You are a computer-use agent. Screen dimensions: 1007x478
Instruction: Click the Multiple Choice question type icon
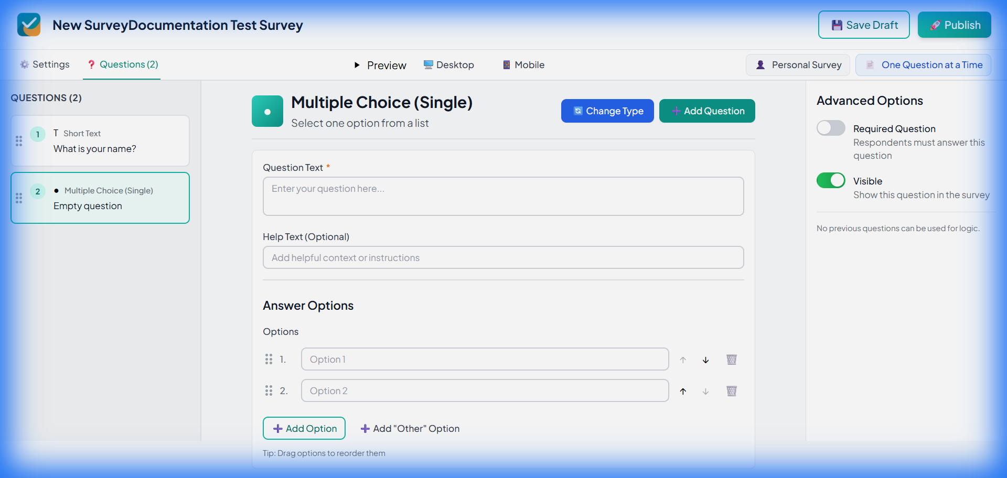pyautogui.click(x=267, y=111)
